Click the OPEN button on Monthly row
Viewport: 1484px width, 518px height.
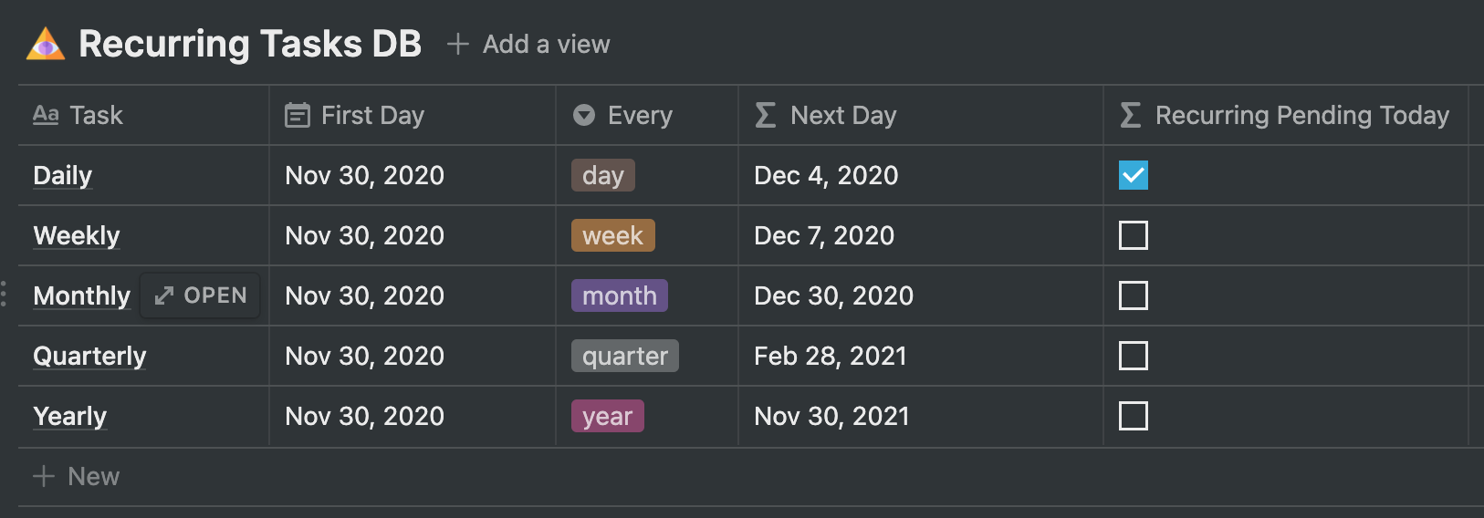(201, 295)
